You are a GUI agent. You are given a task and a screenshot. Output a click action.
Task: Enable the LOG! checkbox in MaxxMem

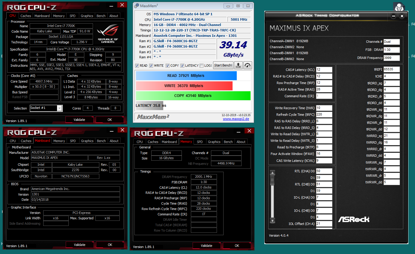tap(202, 66)
